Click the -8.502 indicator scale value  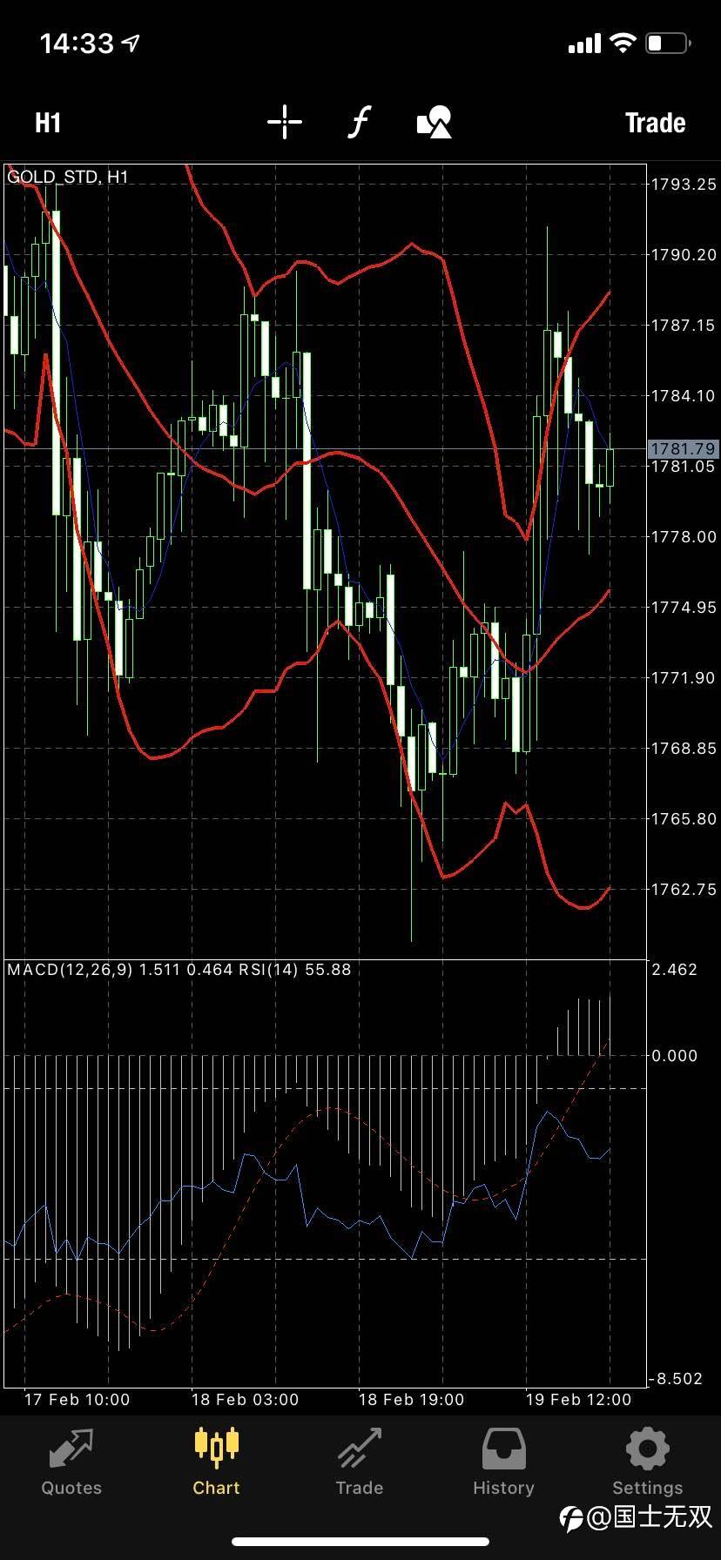click(x=676, y=1379)
